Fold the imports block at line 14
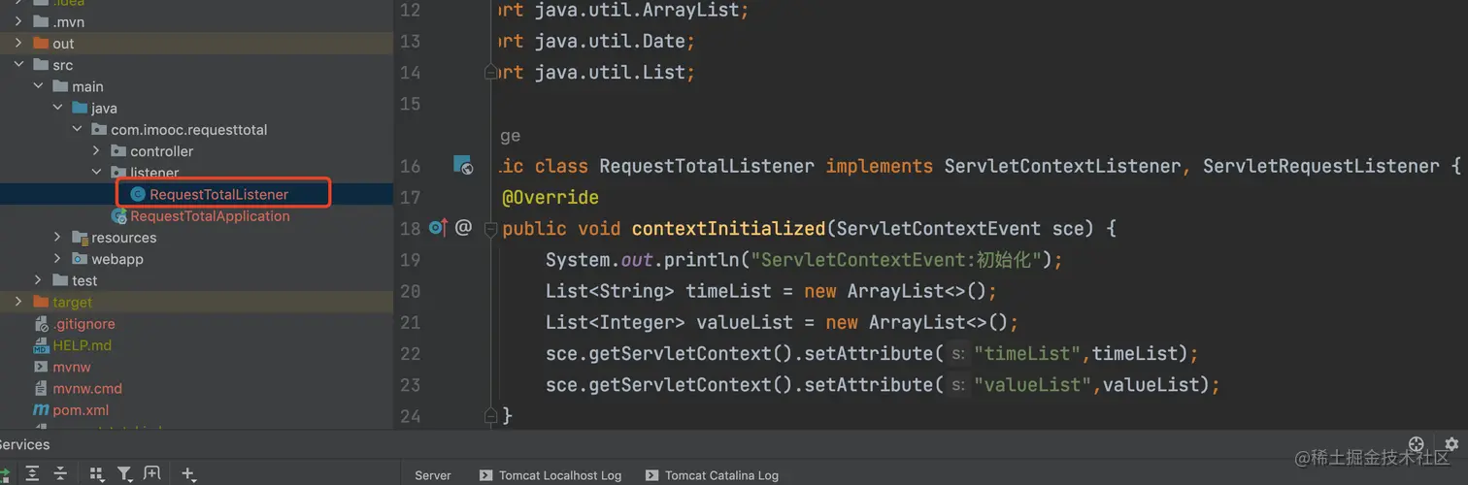The height and width of the screenshot is (485, 1468). pos(491,73)
